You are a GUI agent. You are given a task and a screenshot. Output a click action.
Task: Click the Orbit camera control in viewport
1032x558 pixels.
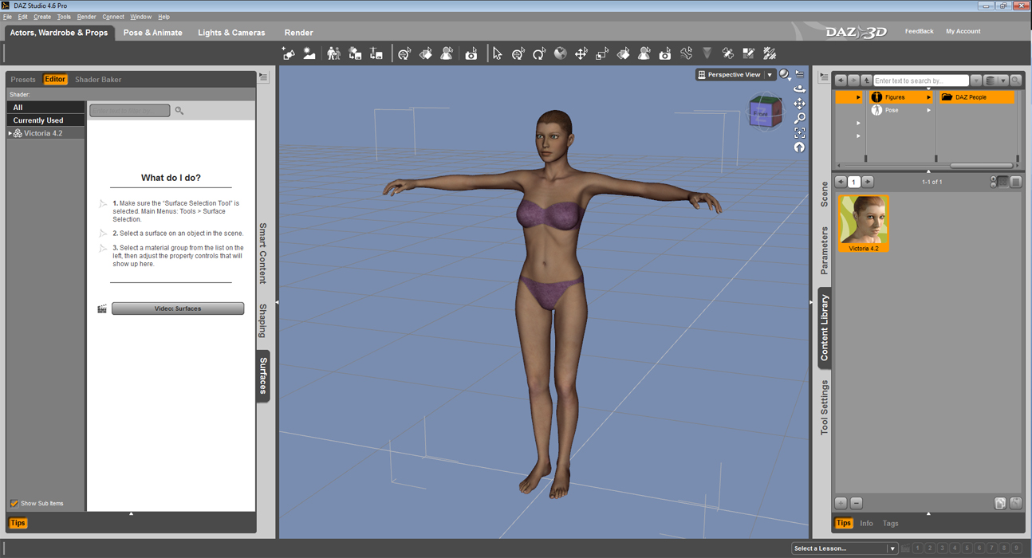pos(799,89)
